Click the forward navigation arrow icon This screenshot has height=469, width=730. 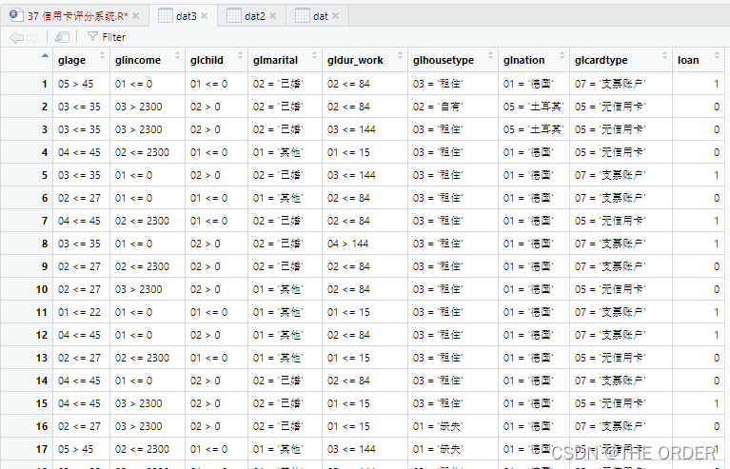(32, 37)
